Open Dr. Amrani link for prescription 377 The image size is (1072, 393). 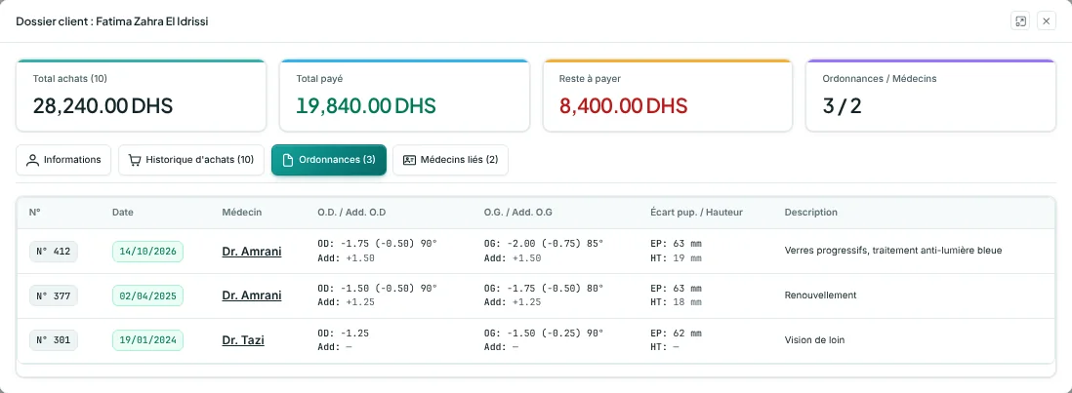tap(252, 295)
